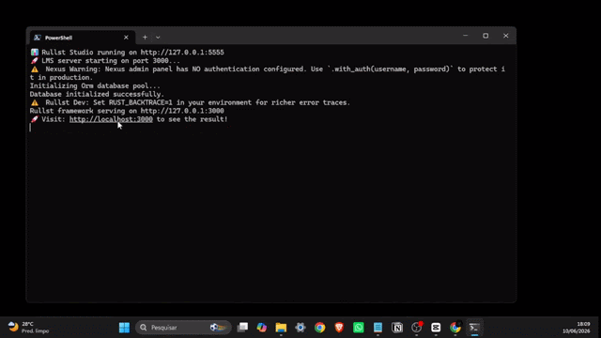This screenshot has height=338, width=601.
Task: Open the weather widget showing 28°C
Action: coord(29,328)
